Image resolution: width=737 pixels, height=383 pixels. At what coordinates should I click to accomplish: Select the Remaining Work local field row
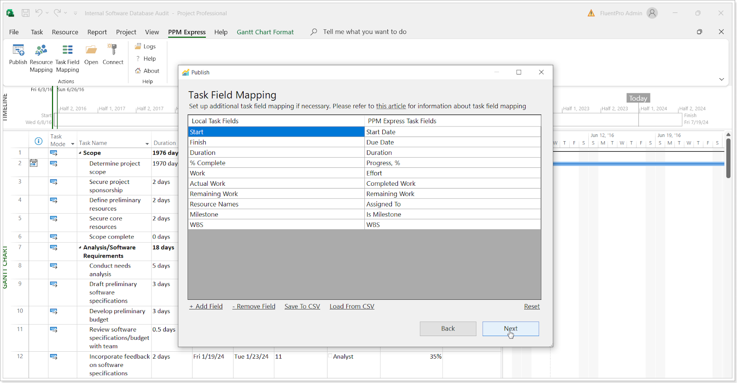click(276, 194)
